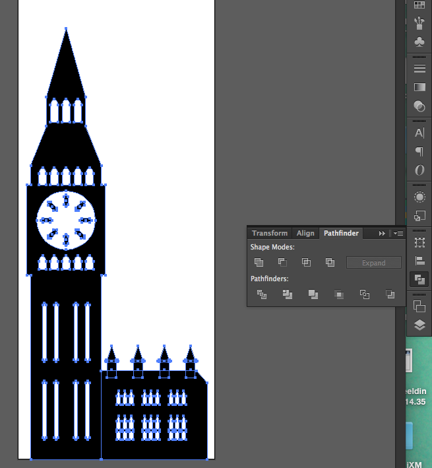Open the OpenType panel from the dock
Screen dimensions: 432x468
[419, 170]
